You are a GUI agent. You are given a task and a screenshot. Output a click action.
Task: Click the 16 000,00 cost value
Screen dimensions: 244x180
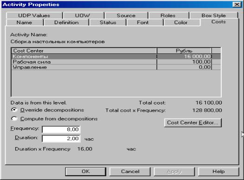click(198, 57)
